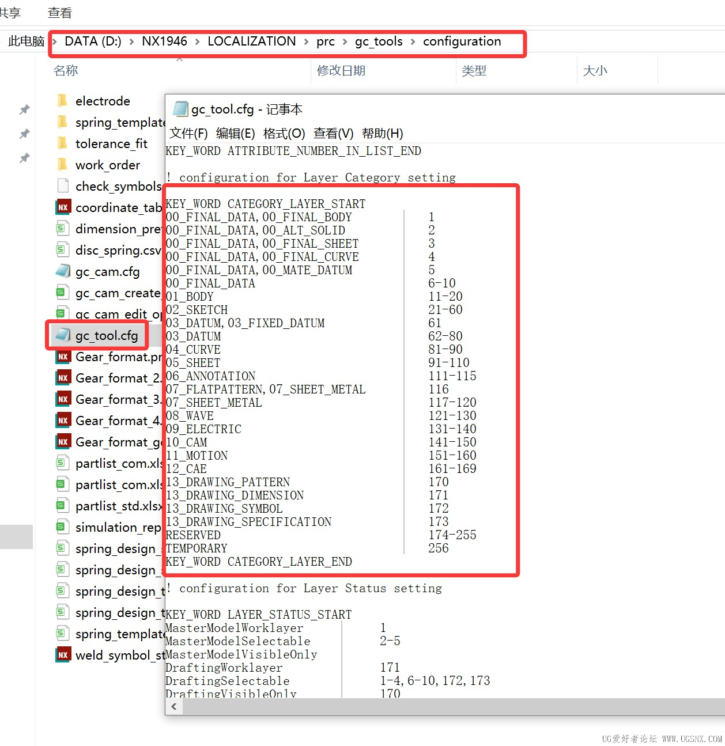Viewport: 725px width, 746px height.
Task: Click the gc_cam.cfg file icon
Action: (x=63, y=271)
